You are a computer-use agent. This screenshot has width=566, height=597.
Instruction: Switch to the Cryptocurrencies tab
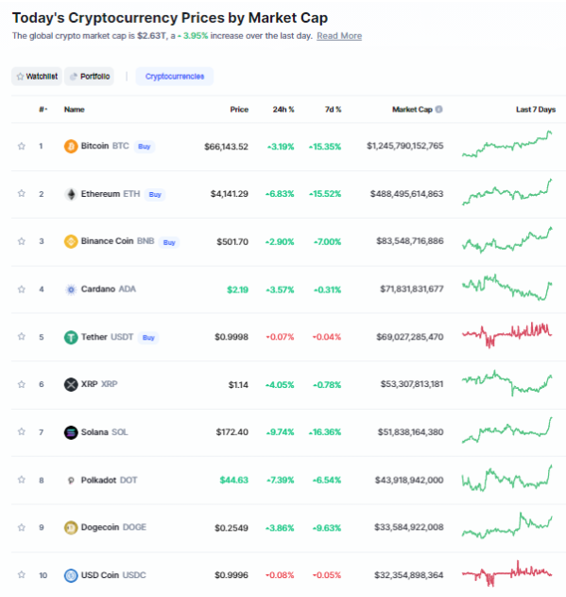[x=175, y=77]
